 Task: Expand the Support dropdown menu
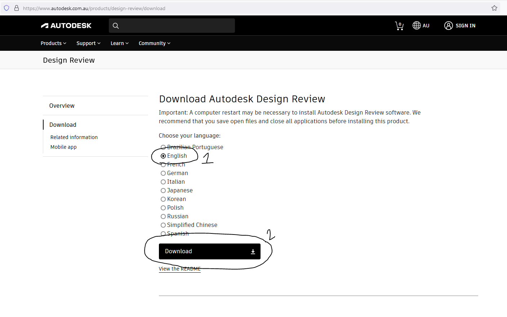click(x=88, y=43)
